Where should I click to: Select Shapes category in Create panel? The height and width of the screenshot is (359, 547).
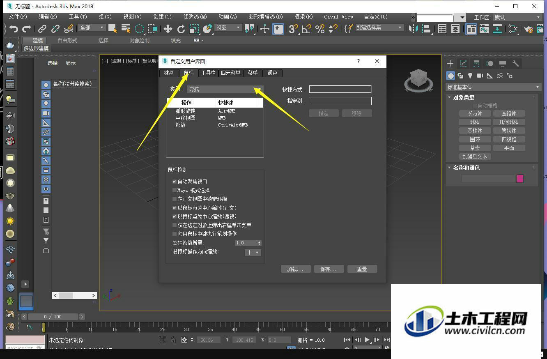460,76
